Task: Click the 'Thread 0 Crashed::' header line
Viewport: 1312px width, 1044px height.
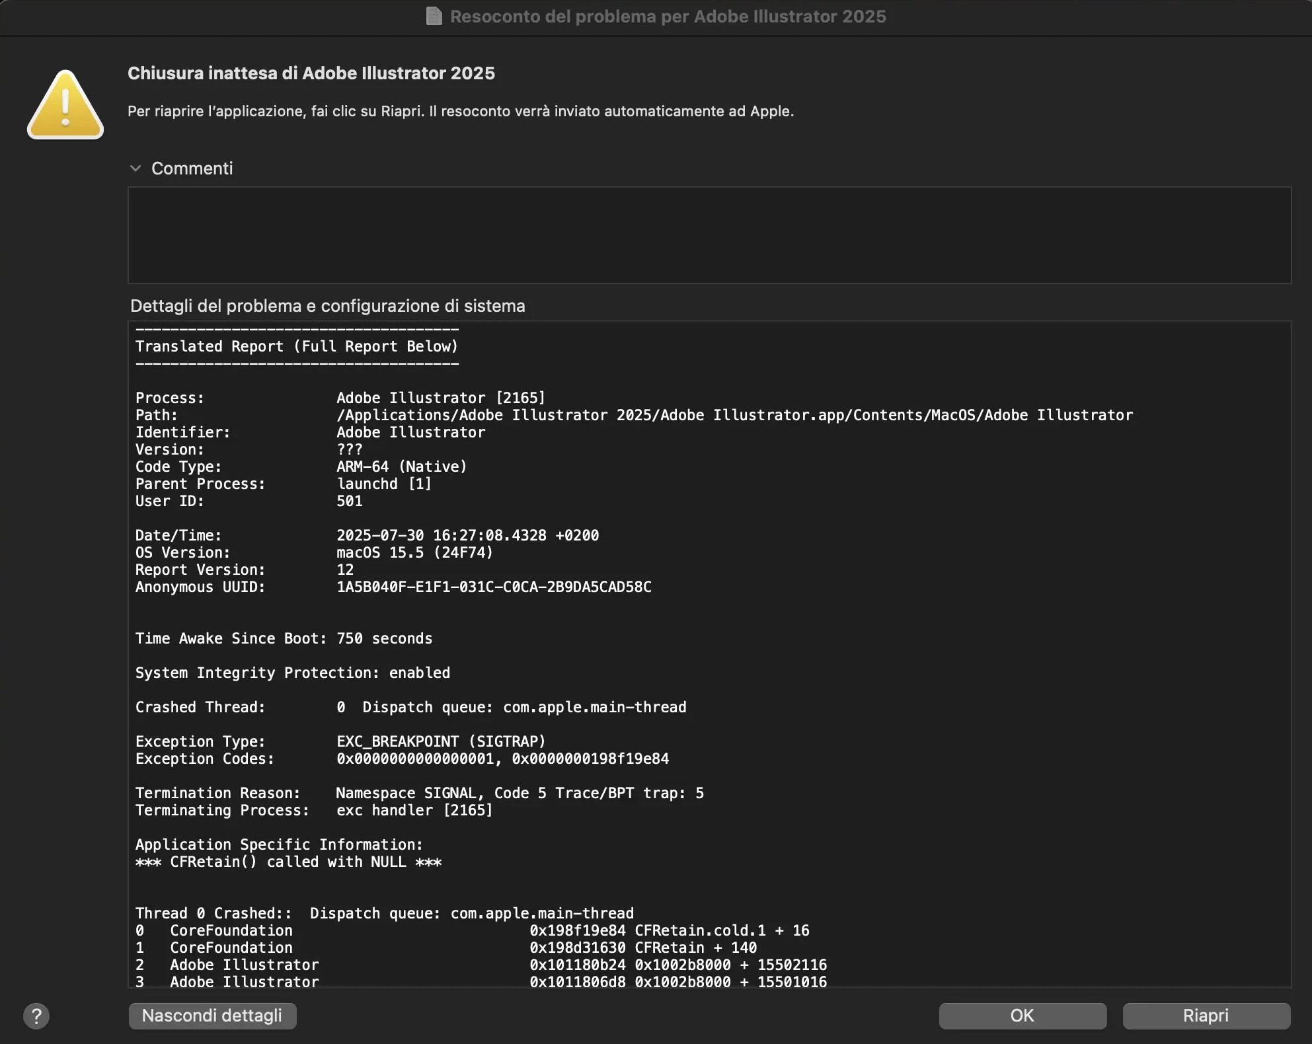Action: (x=385, y=913)
